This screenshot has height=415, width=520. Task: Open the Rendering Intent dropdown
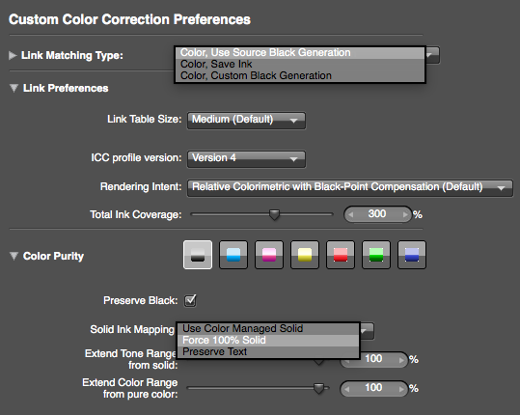[x=350, y=188]
